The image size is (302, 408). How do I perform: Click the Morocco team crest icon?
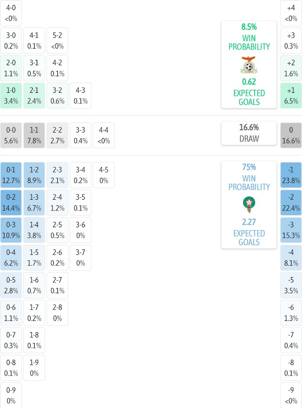[249, 205]
